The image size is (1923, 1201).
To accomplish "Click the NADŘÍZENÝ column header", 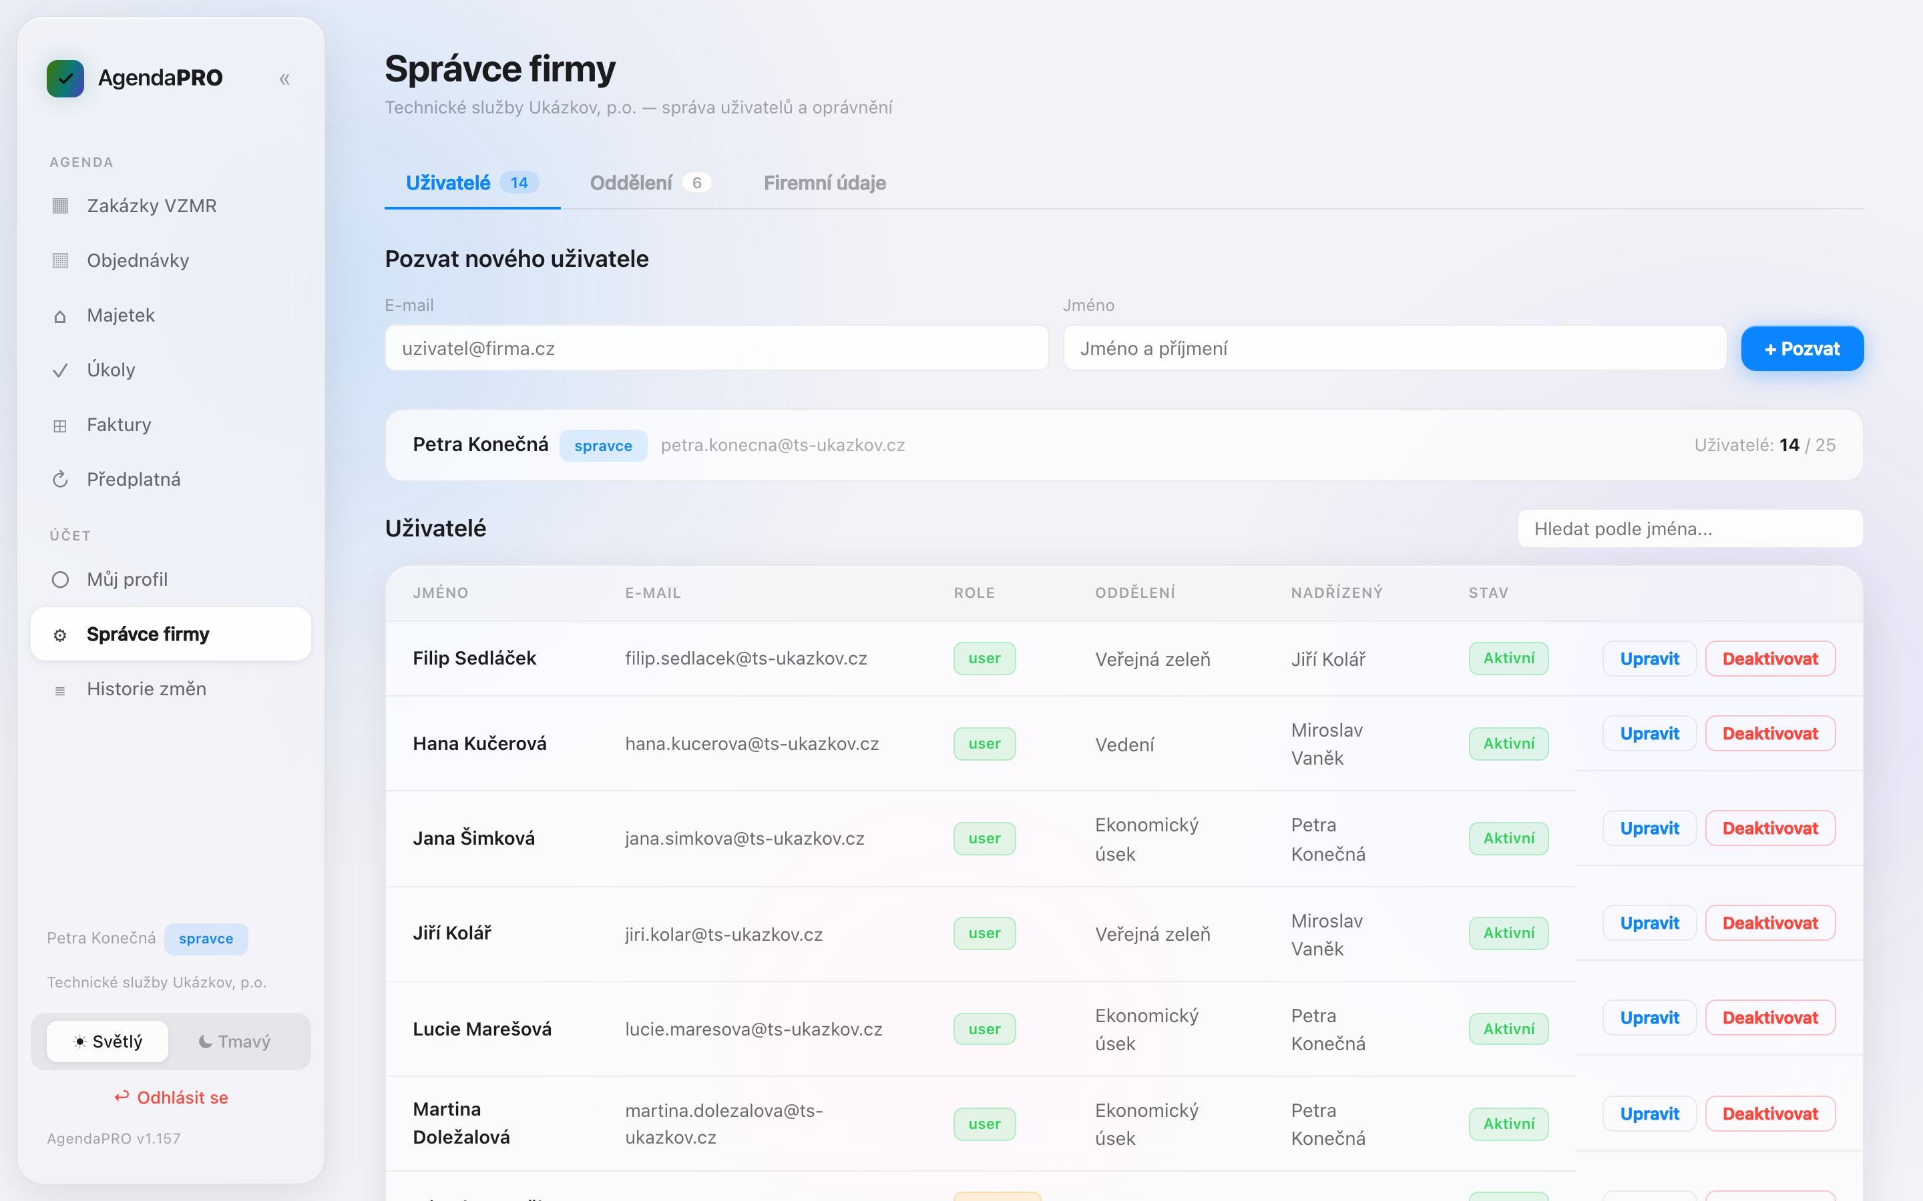I will point(1337,592).
